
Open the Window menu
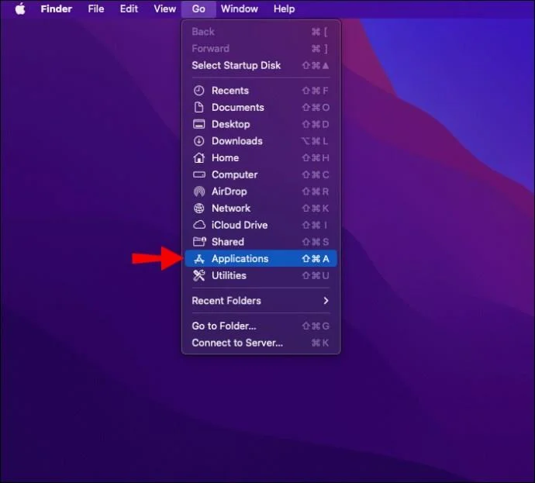pos(239,9)
